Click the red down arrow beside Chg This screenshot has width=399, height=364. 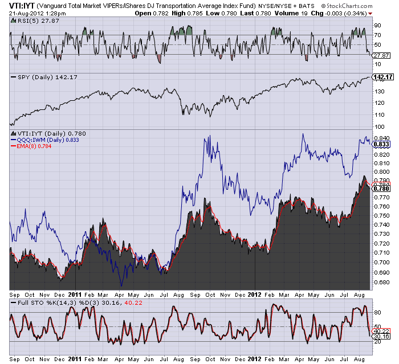[370, 14]
